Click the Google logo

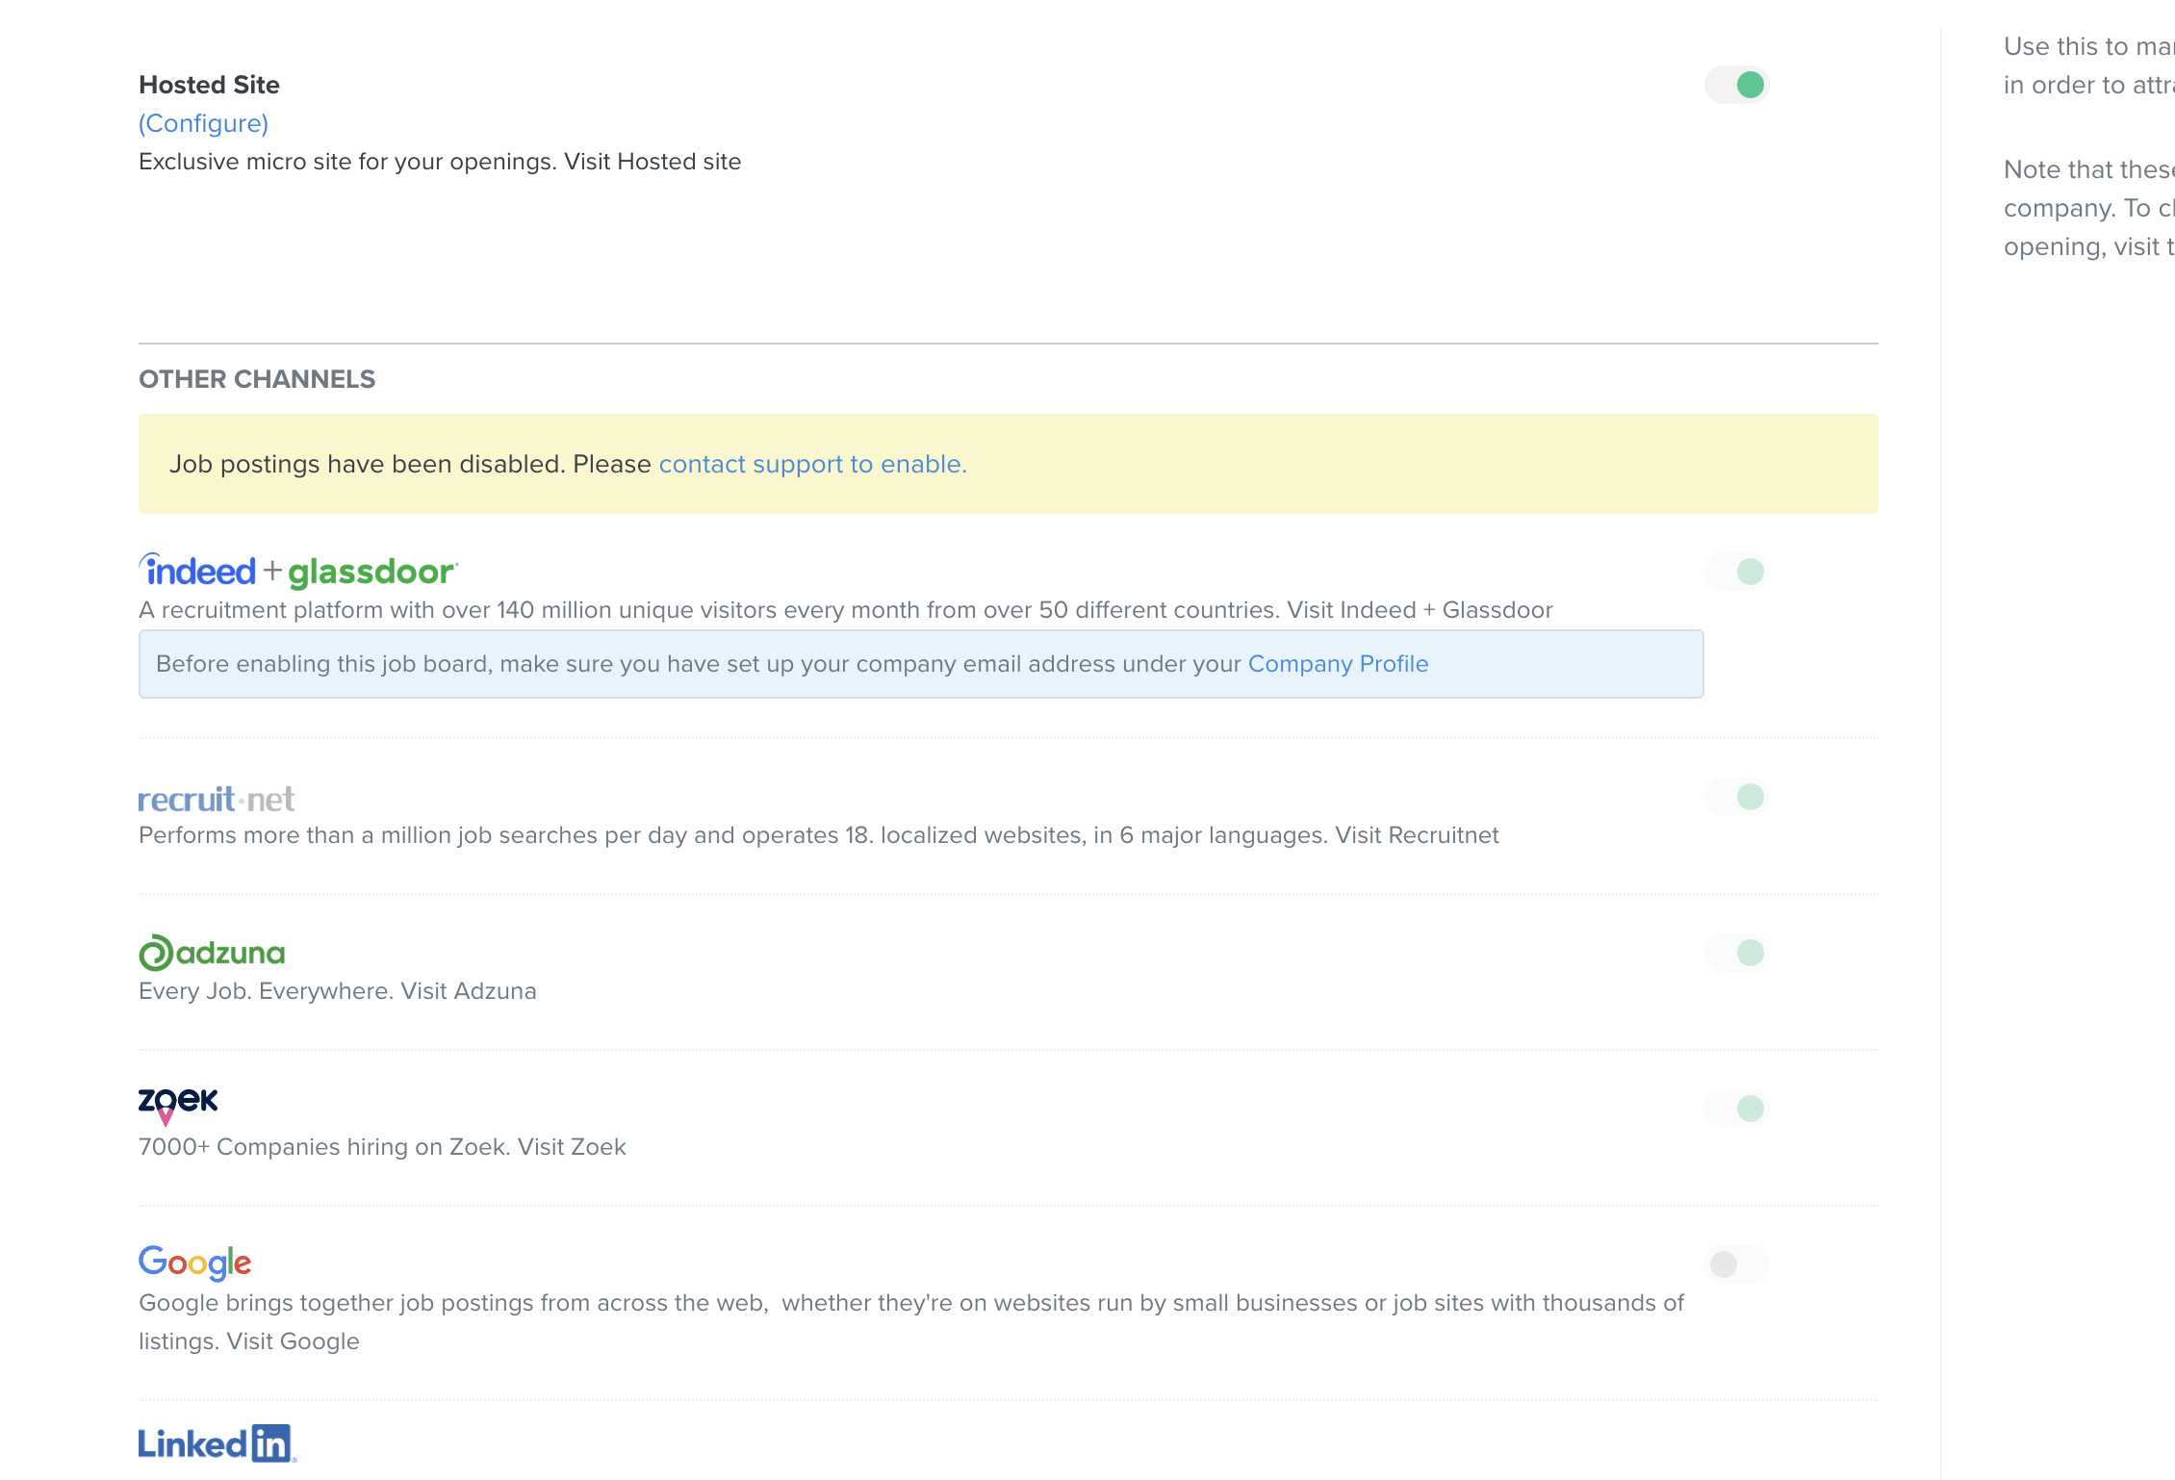pos(195,1263)
